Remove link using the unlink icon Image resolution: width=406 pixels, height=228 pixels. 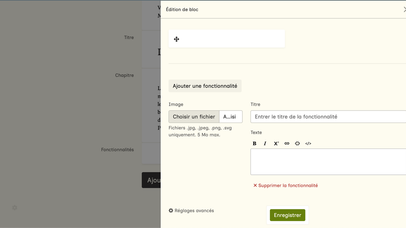tap(297, 143)
